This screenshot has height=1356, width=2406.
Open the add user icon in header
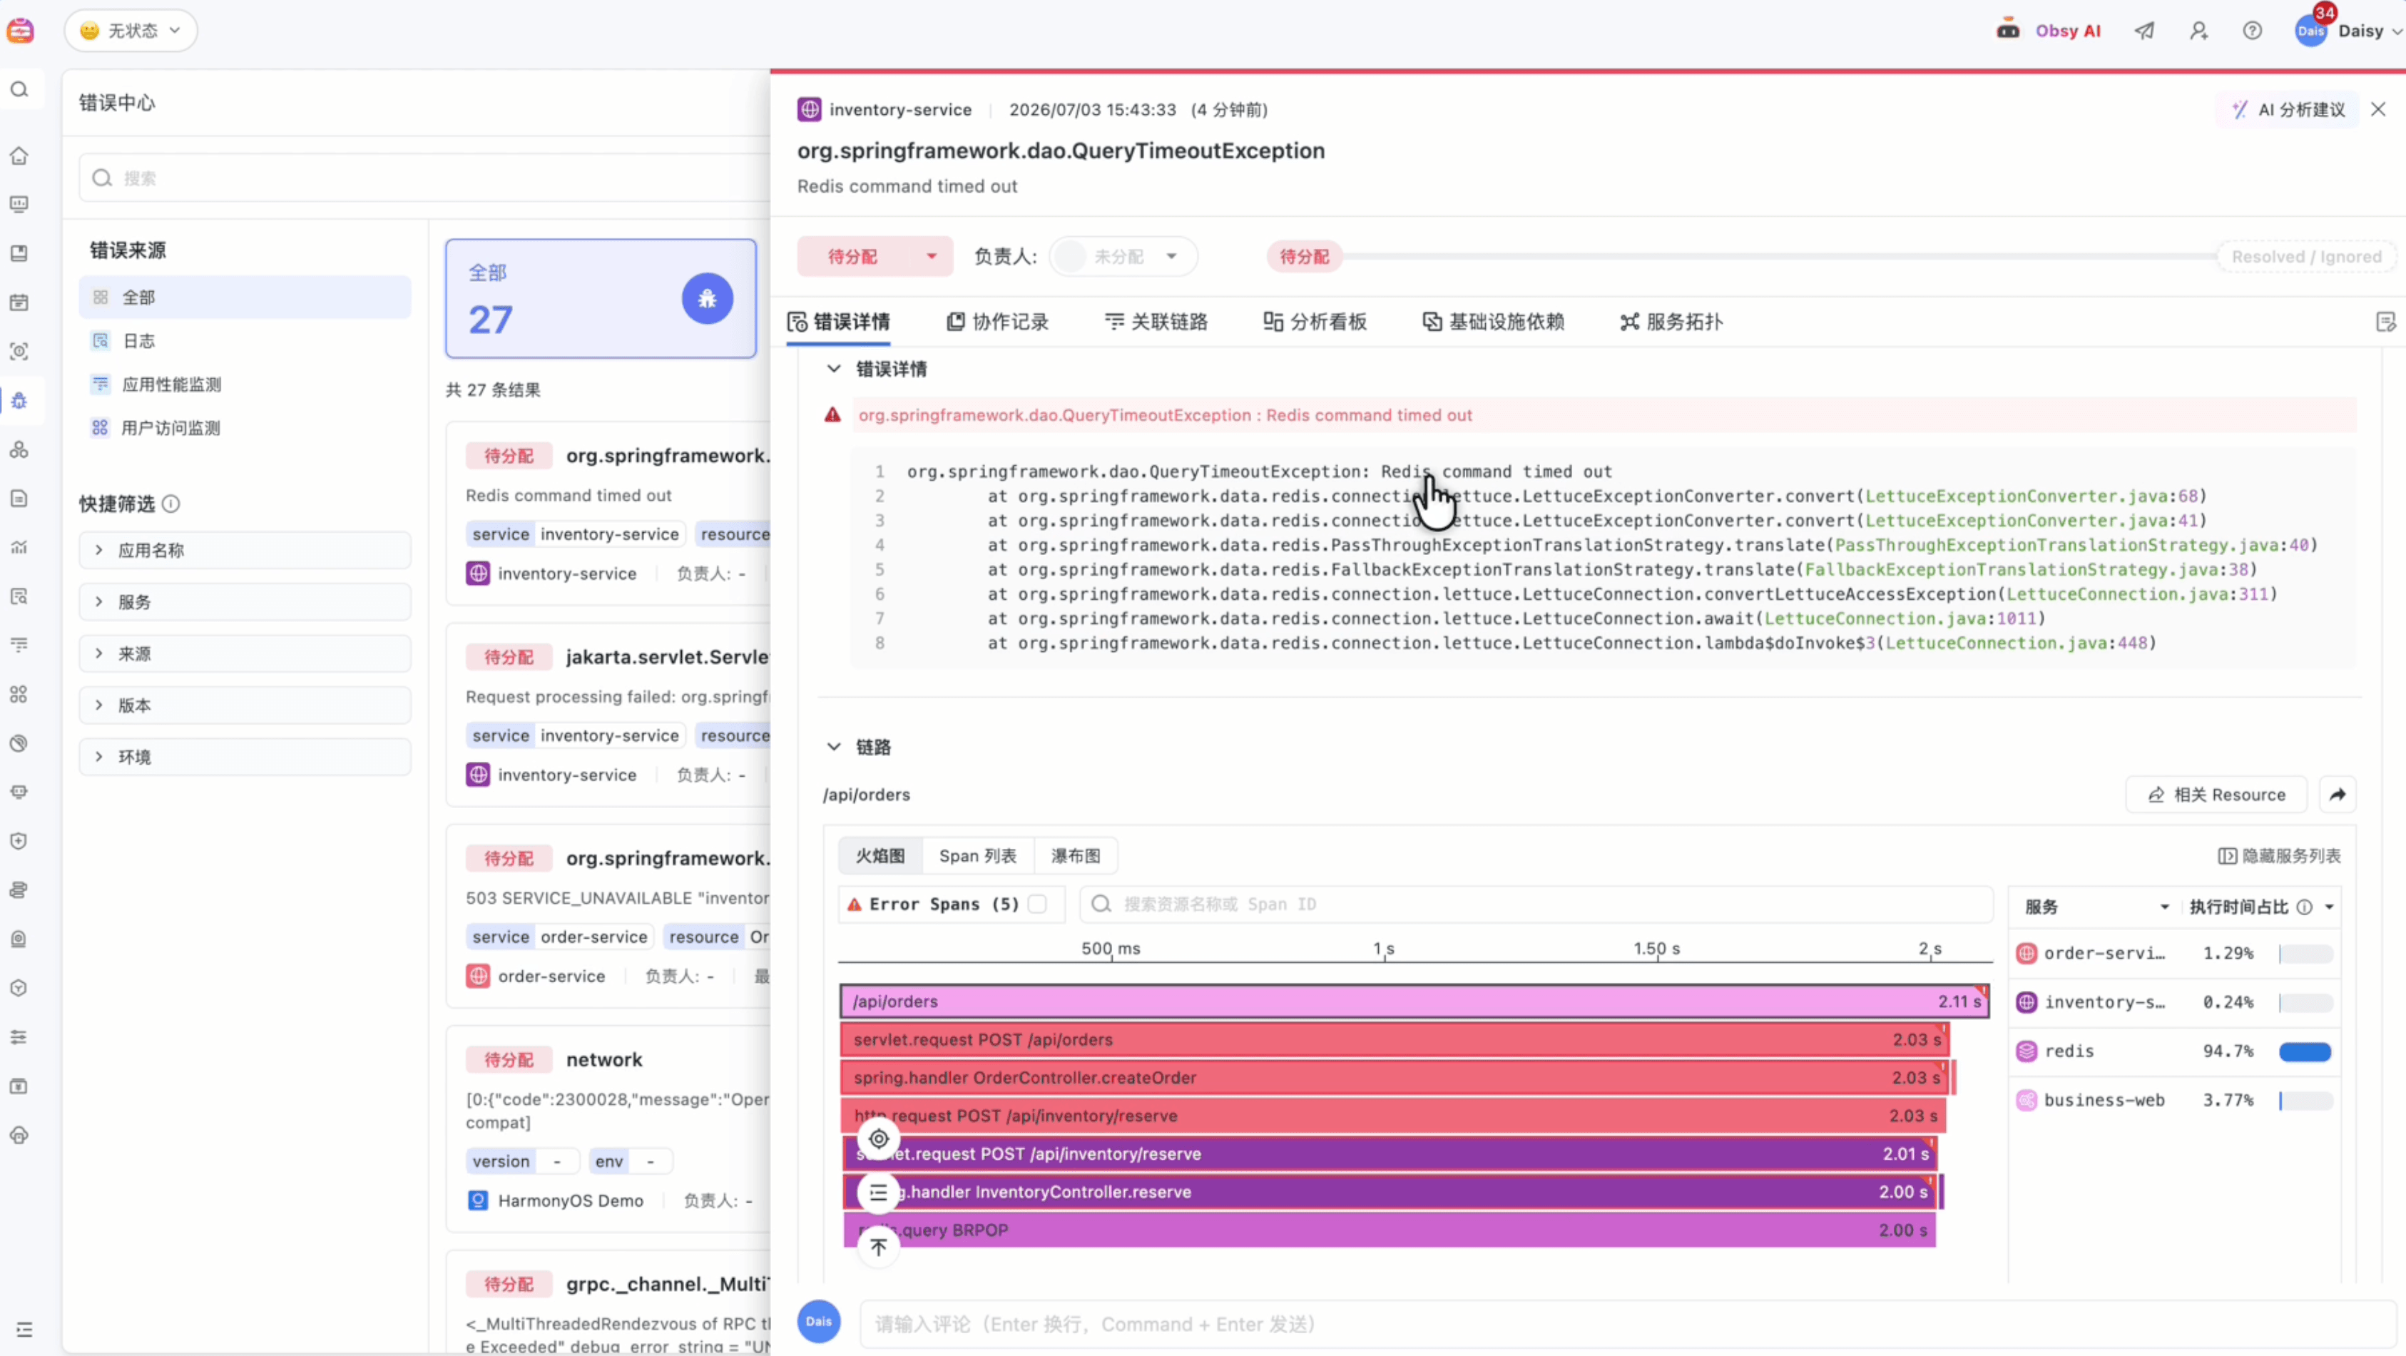coord(2198,31)
